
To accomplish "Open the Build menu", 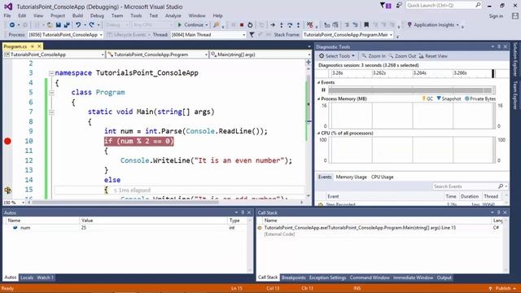I will pos(77,15).
